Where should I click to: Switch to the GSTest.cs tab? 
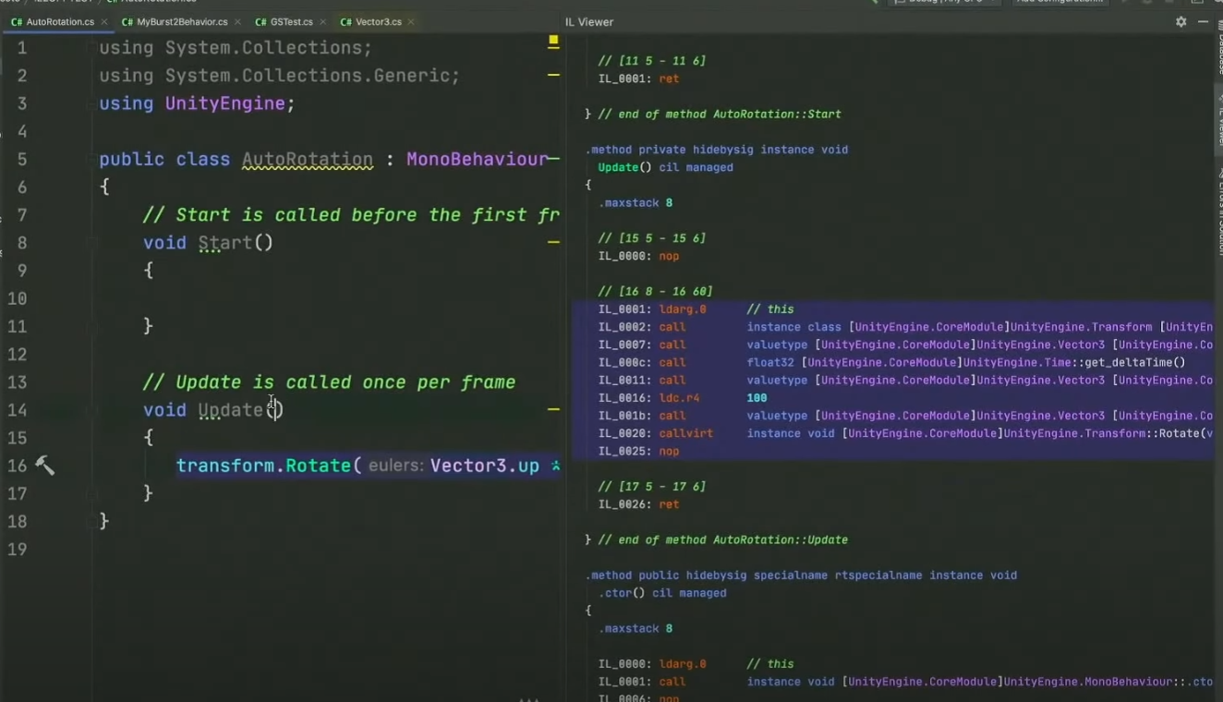[x=292, y=21]
